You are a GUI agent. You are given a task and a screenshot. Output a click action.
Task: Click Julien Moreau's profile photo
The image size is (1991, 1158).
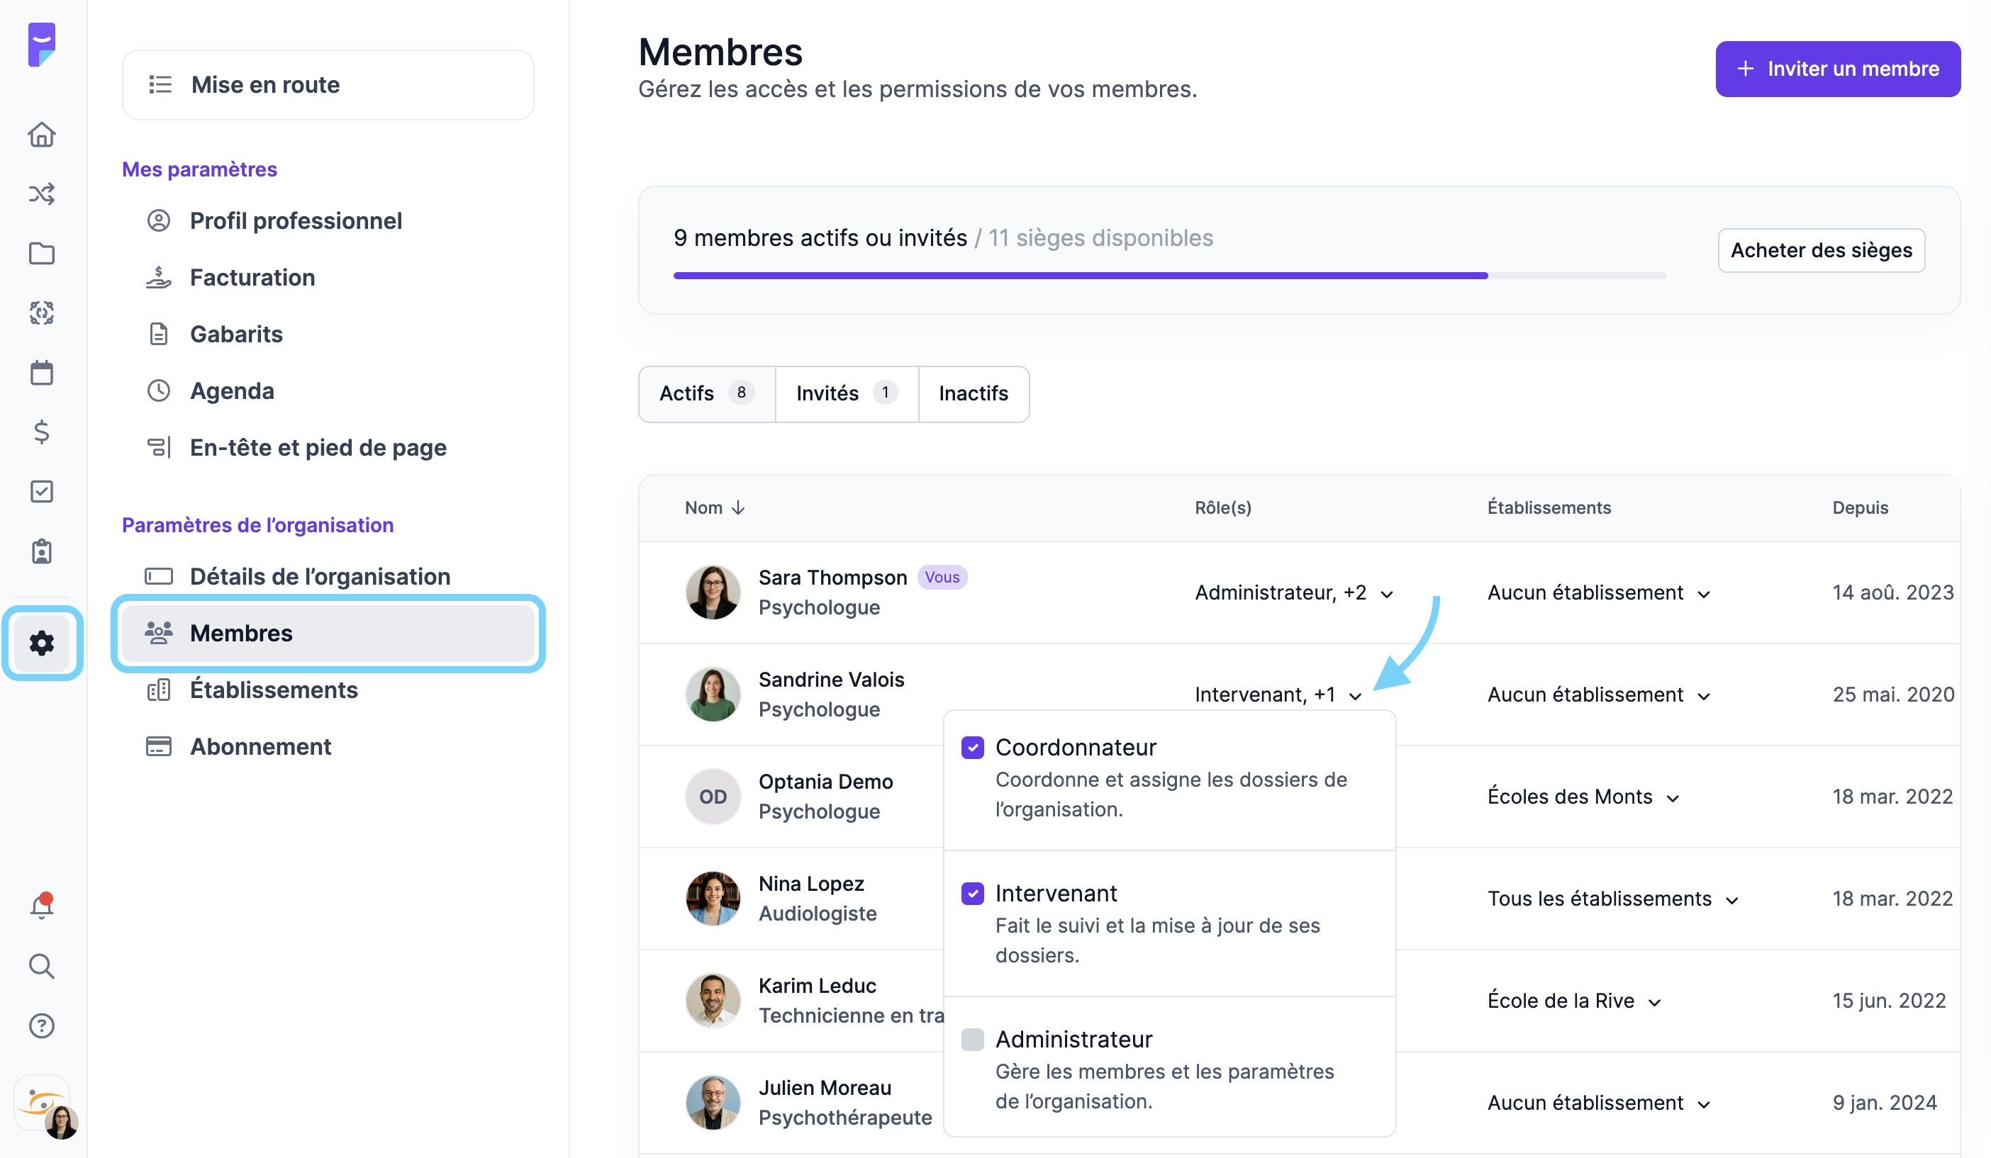coord(713,1102)
